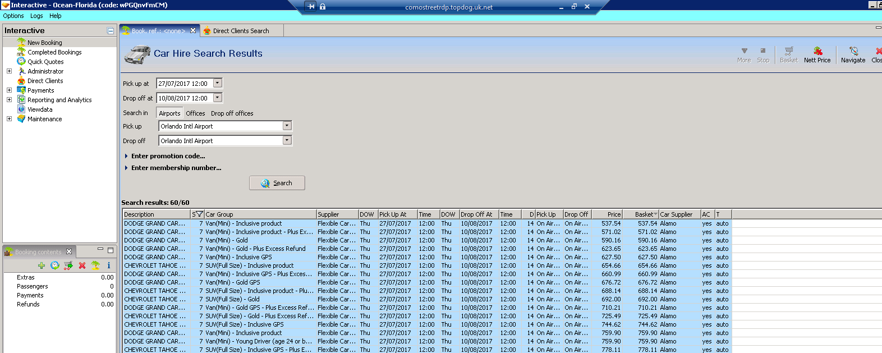Select New Booking in the tree
The width and height of the screenshot is (882, 353).
tap(45, 43)
